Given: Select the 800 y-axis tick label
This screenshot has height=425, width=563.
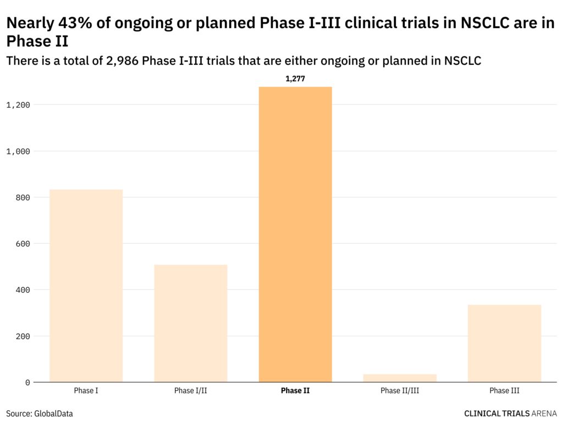Looking at the screenshot, I should pyautogui.click(x=23, y=197).
